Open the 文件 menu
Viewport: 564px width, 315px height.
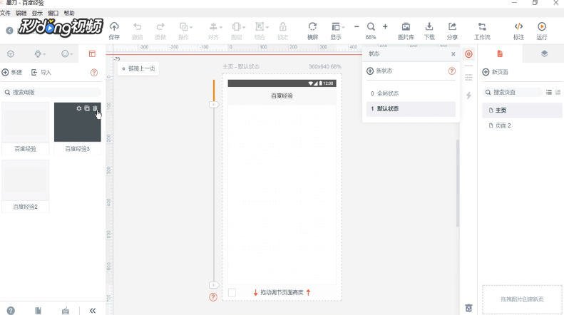point(5,13)
